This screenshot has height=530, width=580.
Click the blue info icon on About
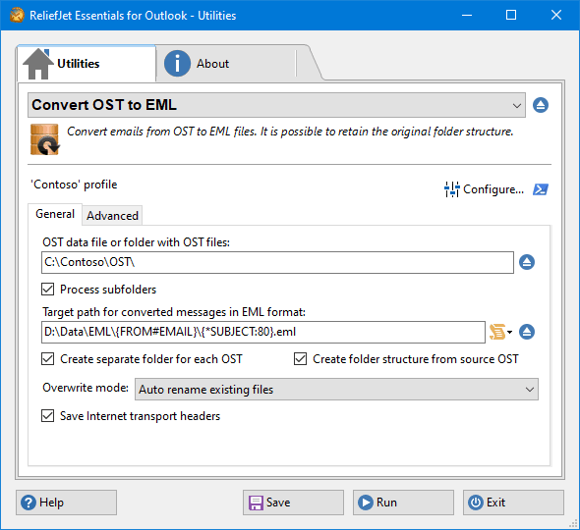[177, 64]
